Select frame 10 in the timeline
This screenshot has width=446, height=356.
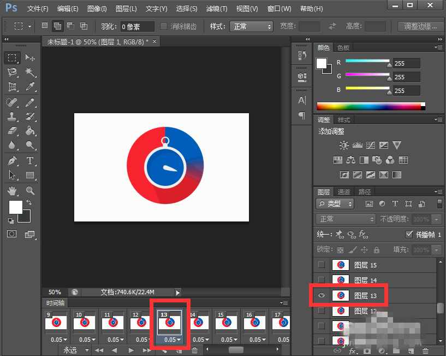84,323
